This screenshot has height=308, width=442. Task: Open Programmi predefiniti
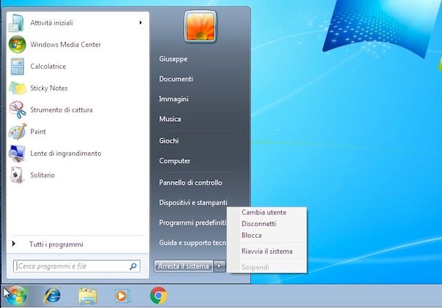pos(193,222)
